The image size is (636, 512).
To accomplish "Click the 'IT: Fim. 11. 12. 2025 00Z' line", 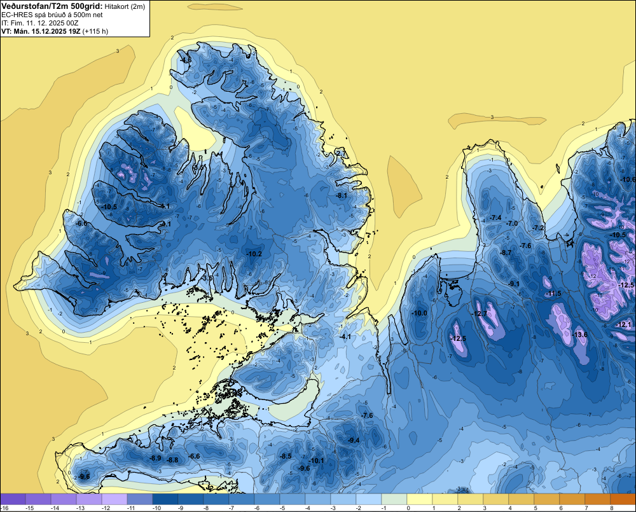I will tap(39, 23).
